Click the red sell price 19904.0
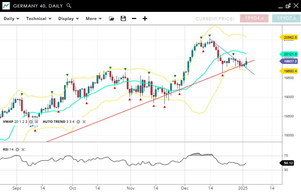The width and height of the screenshot is (301, 192). (254, 18)
